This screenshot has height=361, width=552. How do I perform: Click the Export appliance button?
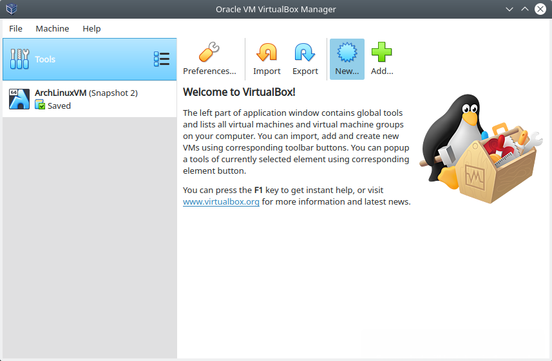point(305,59)
